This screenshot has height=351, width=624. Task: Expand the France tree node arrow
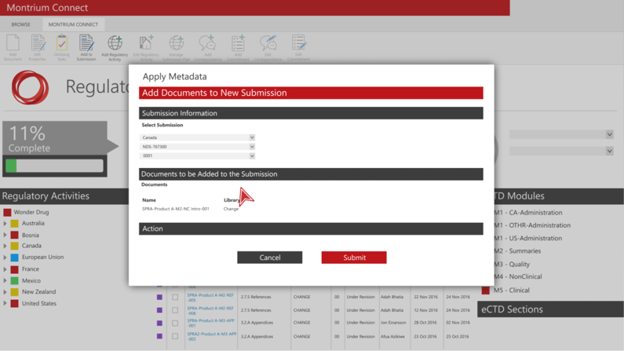click(x=5, y=269)
